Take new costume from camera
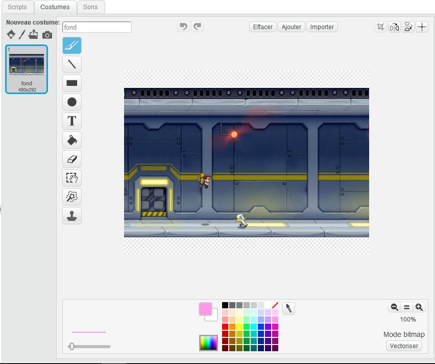 point(47,35)
